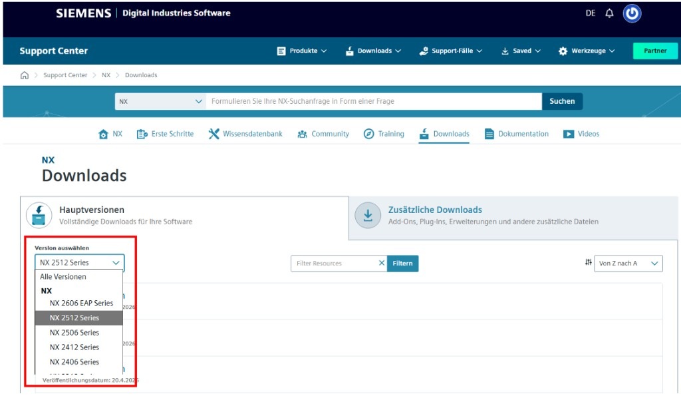Open the Von Z nach A sort dropdown

click(628, 264)
